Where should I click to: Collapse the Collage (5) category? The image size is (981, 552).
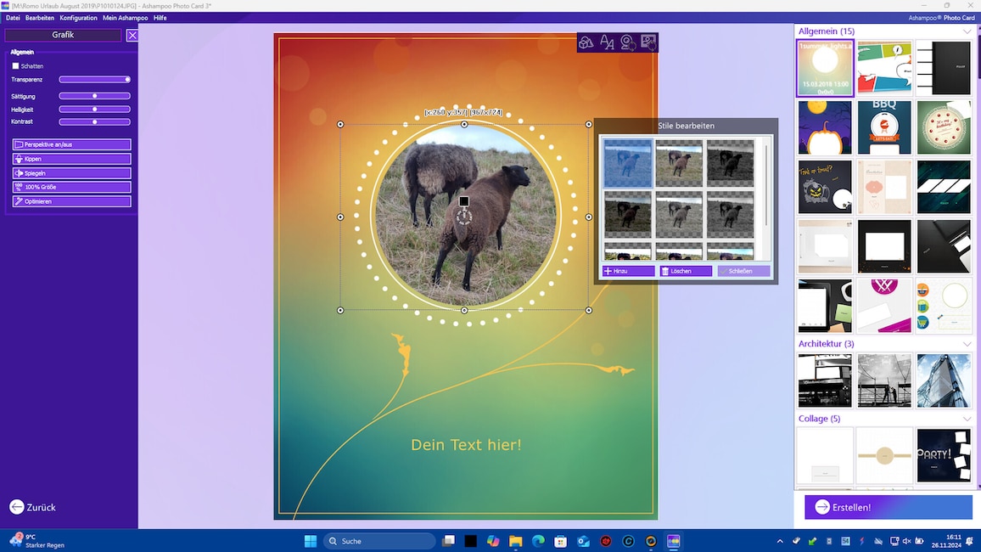point(967,419)
